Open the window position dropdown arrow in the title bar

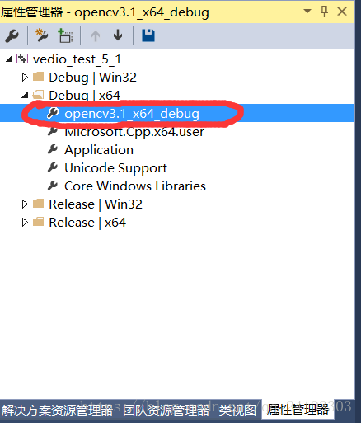(x=307, y=12)
